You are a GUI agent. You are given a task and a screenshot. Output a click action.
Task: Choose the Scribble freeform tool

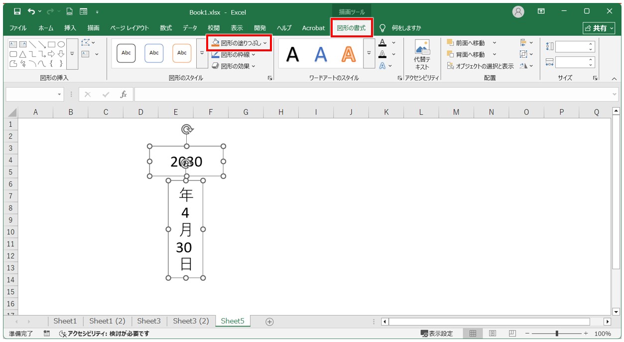tap(23, 63)
